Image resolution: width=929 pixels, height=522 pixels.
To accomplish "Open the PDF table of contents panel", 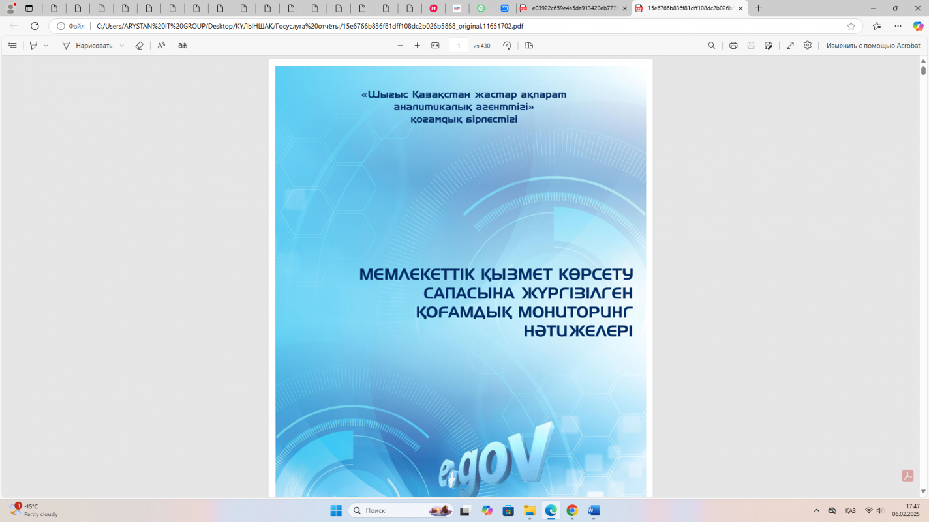I will pos(12,46).
